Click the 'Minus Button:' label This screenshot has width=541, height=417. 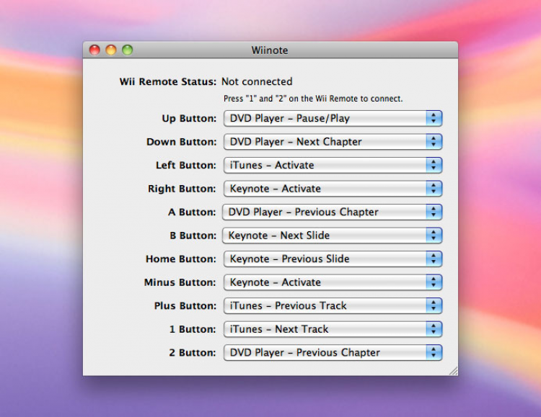click(x=180, y=282)
